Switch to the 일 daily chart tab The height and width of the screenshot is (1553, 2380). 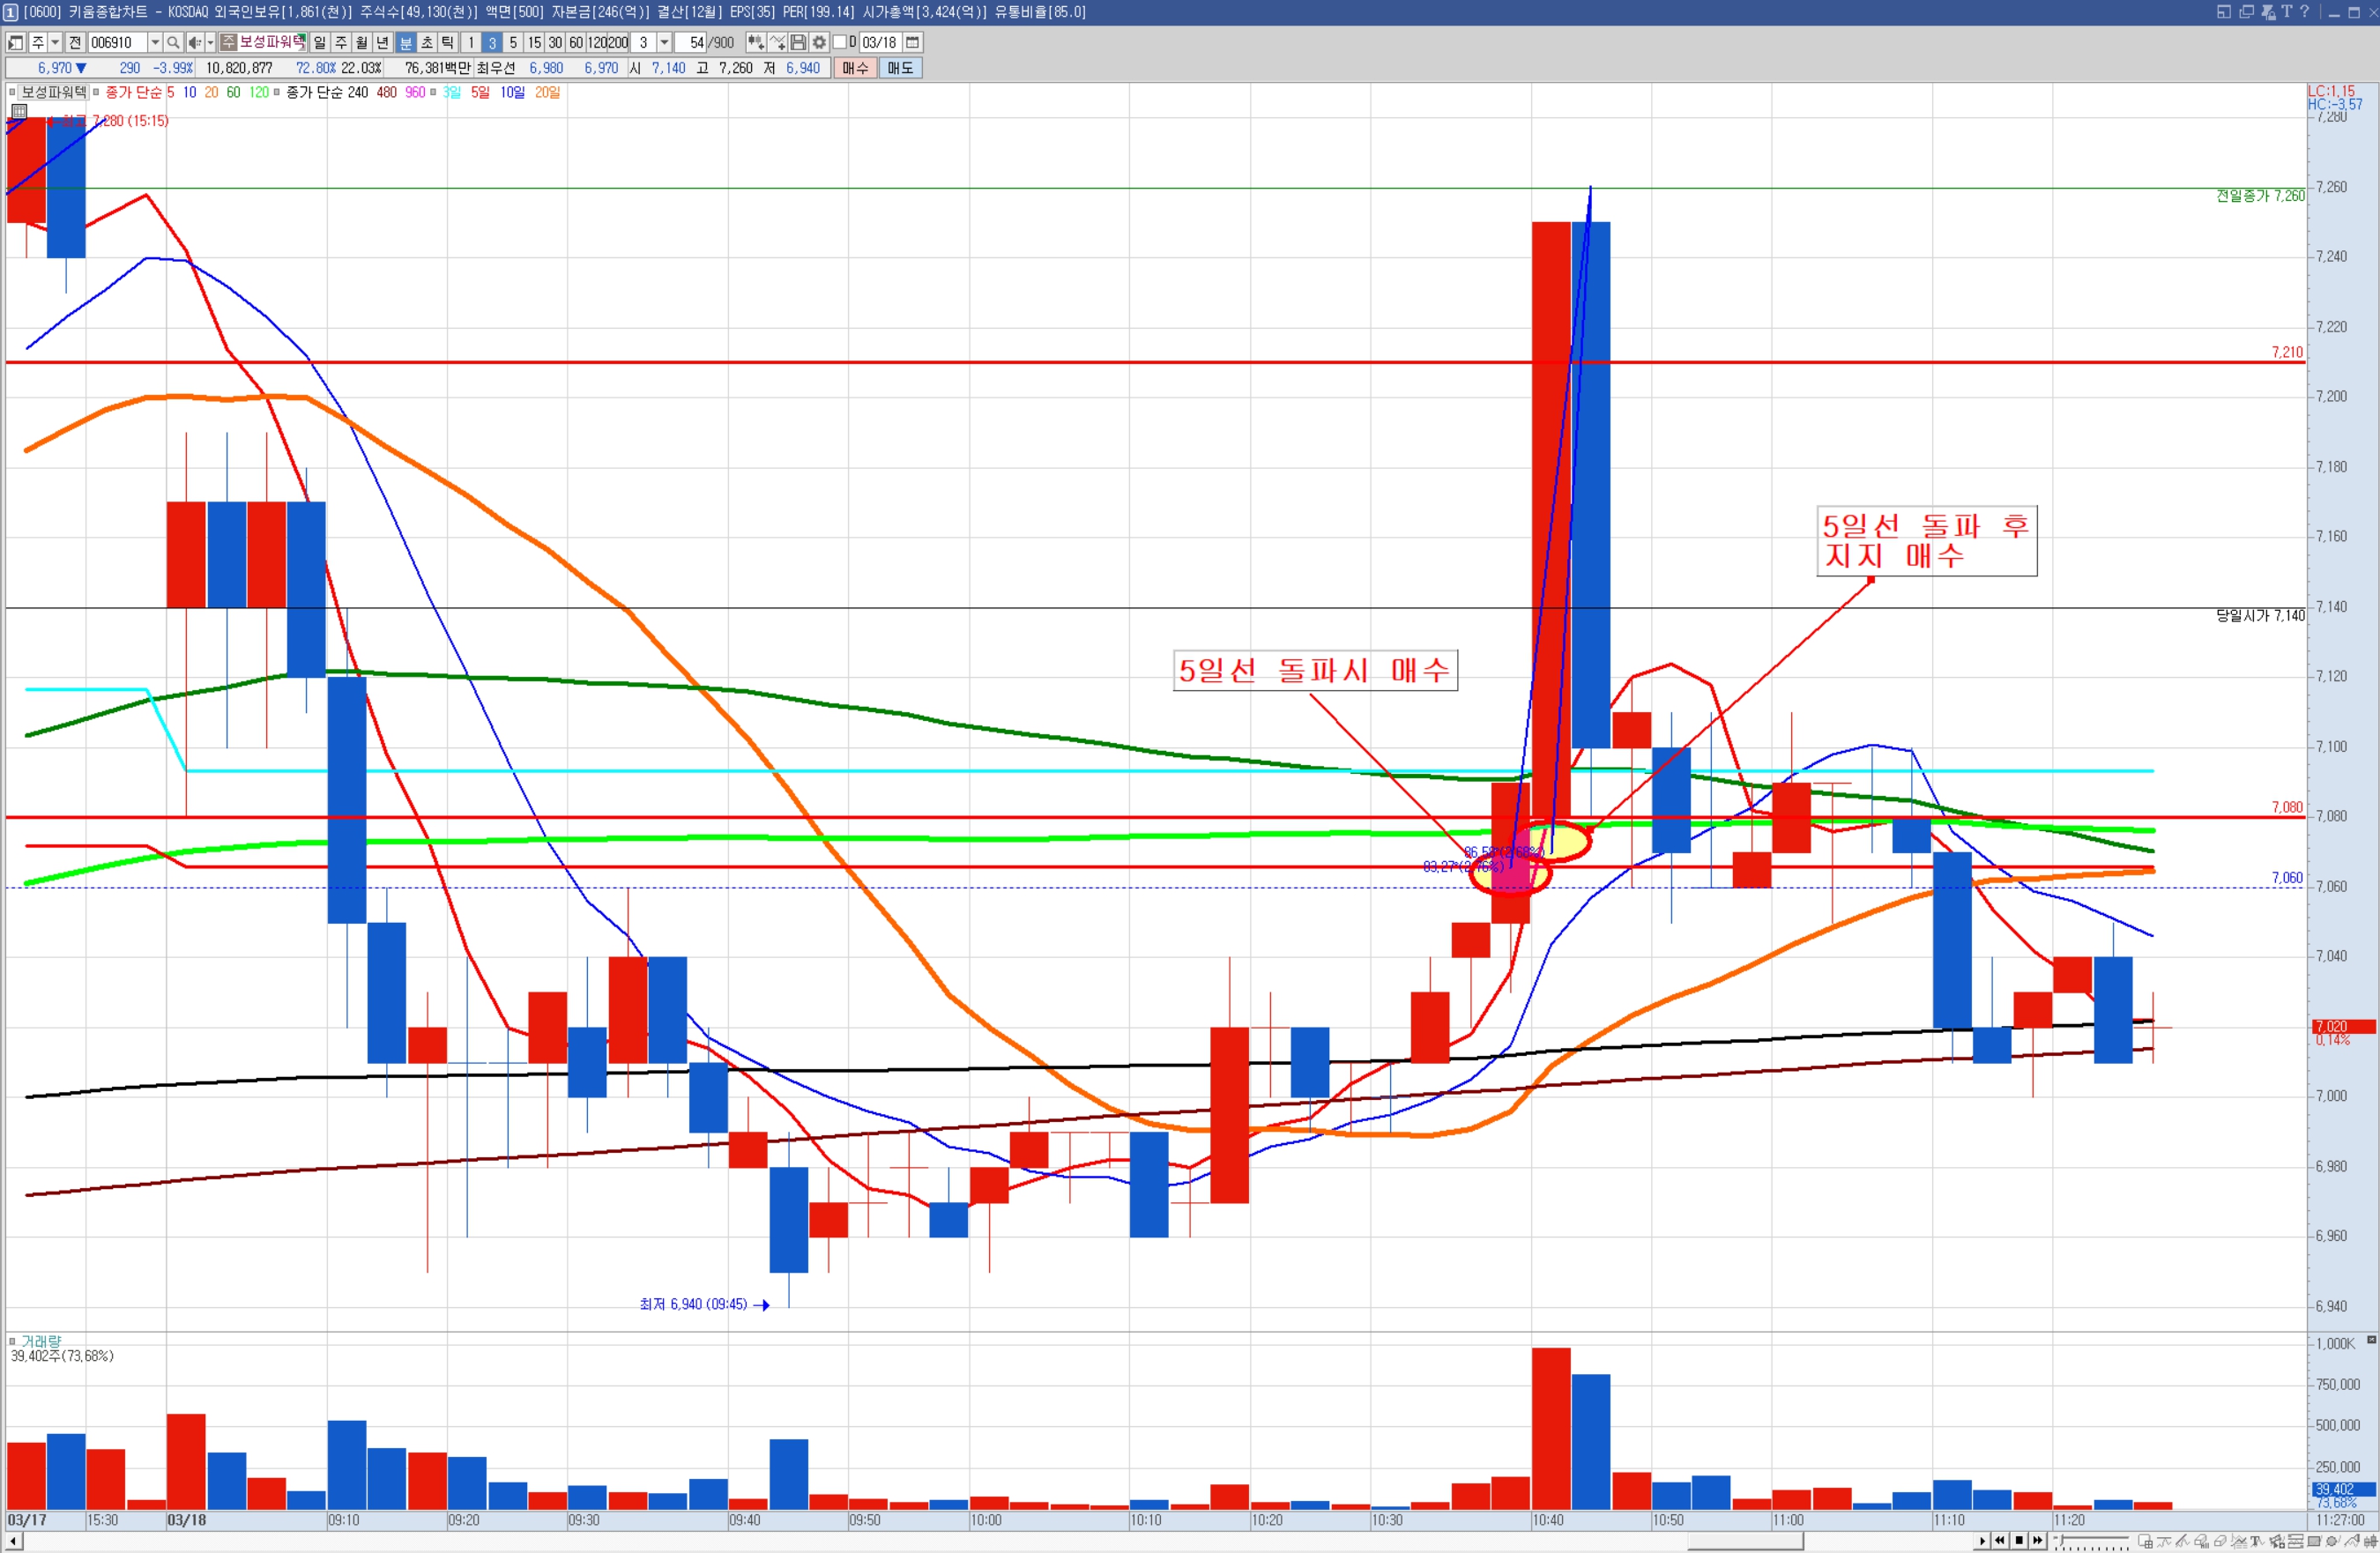pos(319,42)
